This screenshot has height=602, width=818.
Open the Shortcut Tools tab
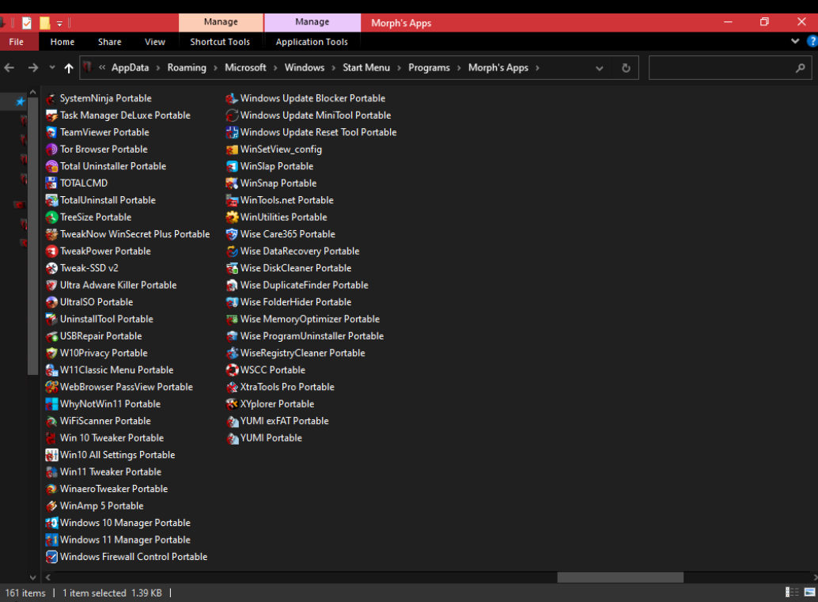pos(220,42)
